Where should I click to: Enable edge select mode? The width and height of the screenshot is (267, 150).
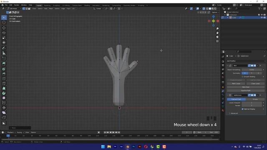[26, 8]
